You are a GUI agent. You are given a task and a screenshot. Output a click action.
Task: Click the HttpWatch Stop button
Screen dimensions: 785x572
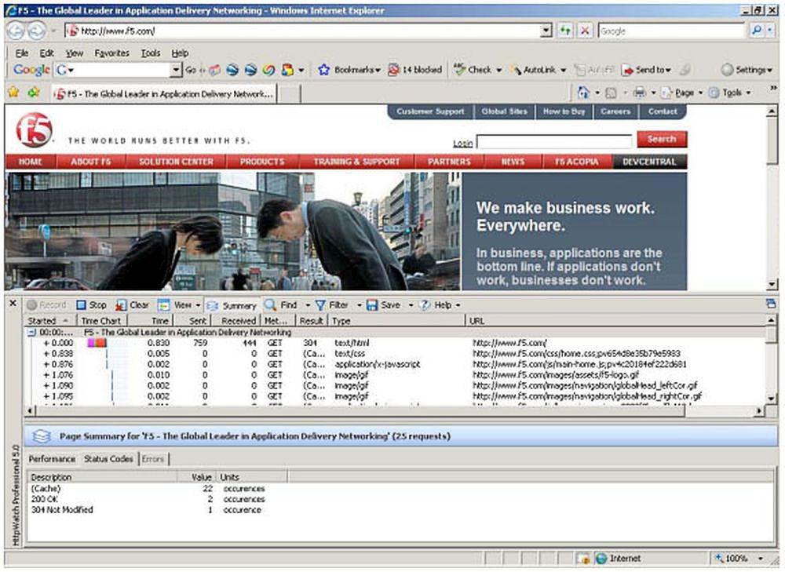click(x=92, y=304)
